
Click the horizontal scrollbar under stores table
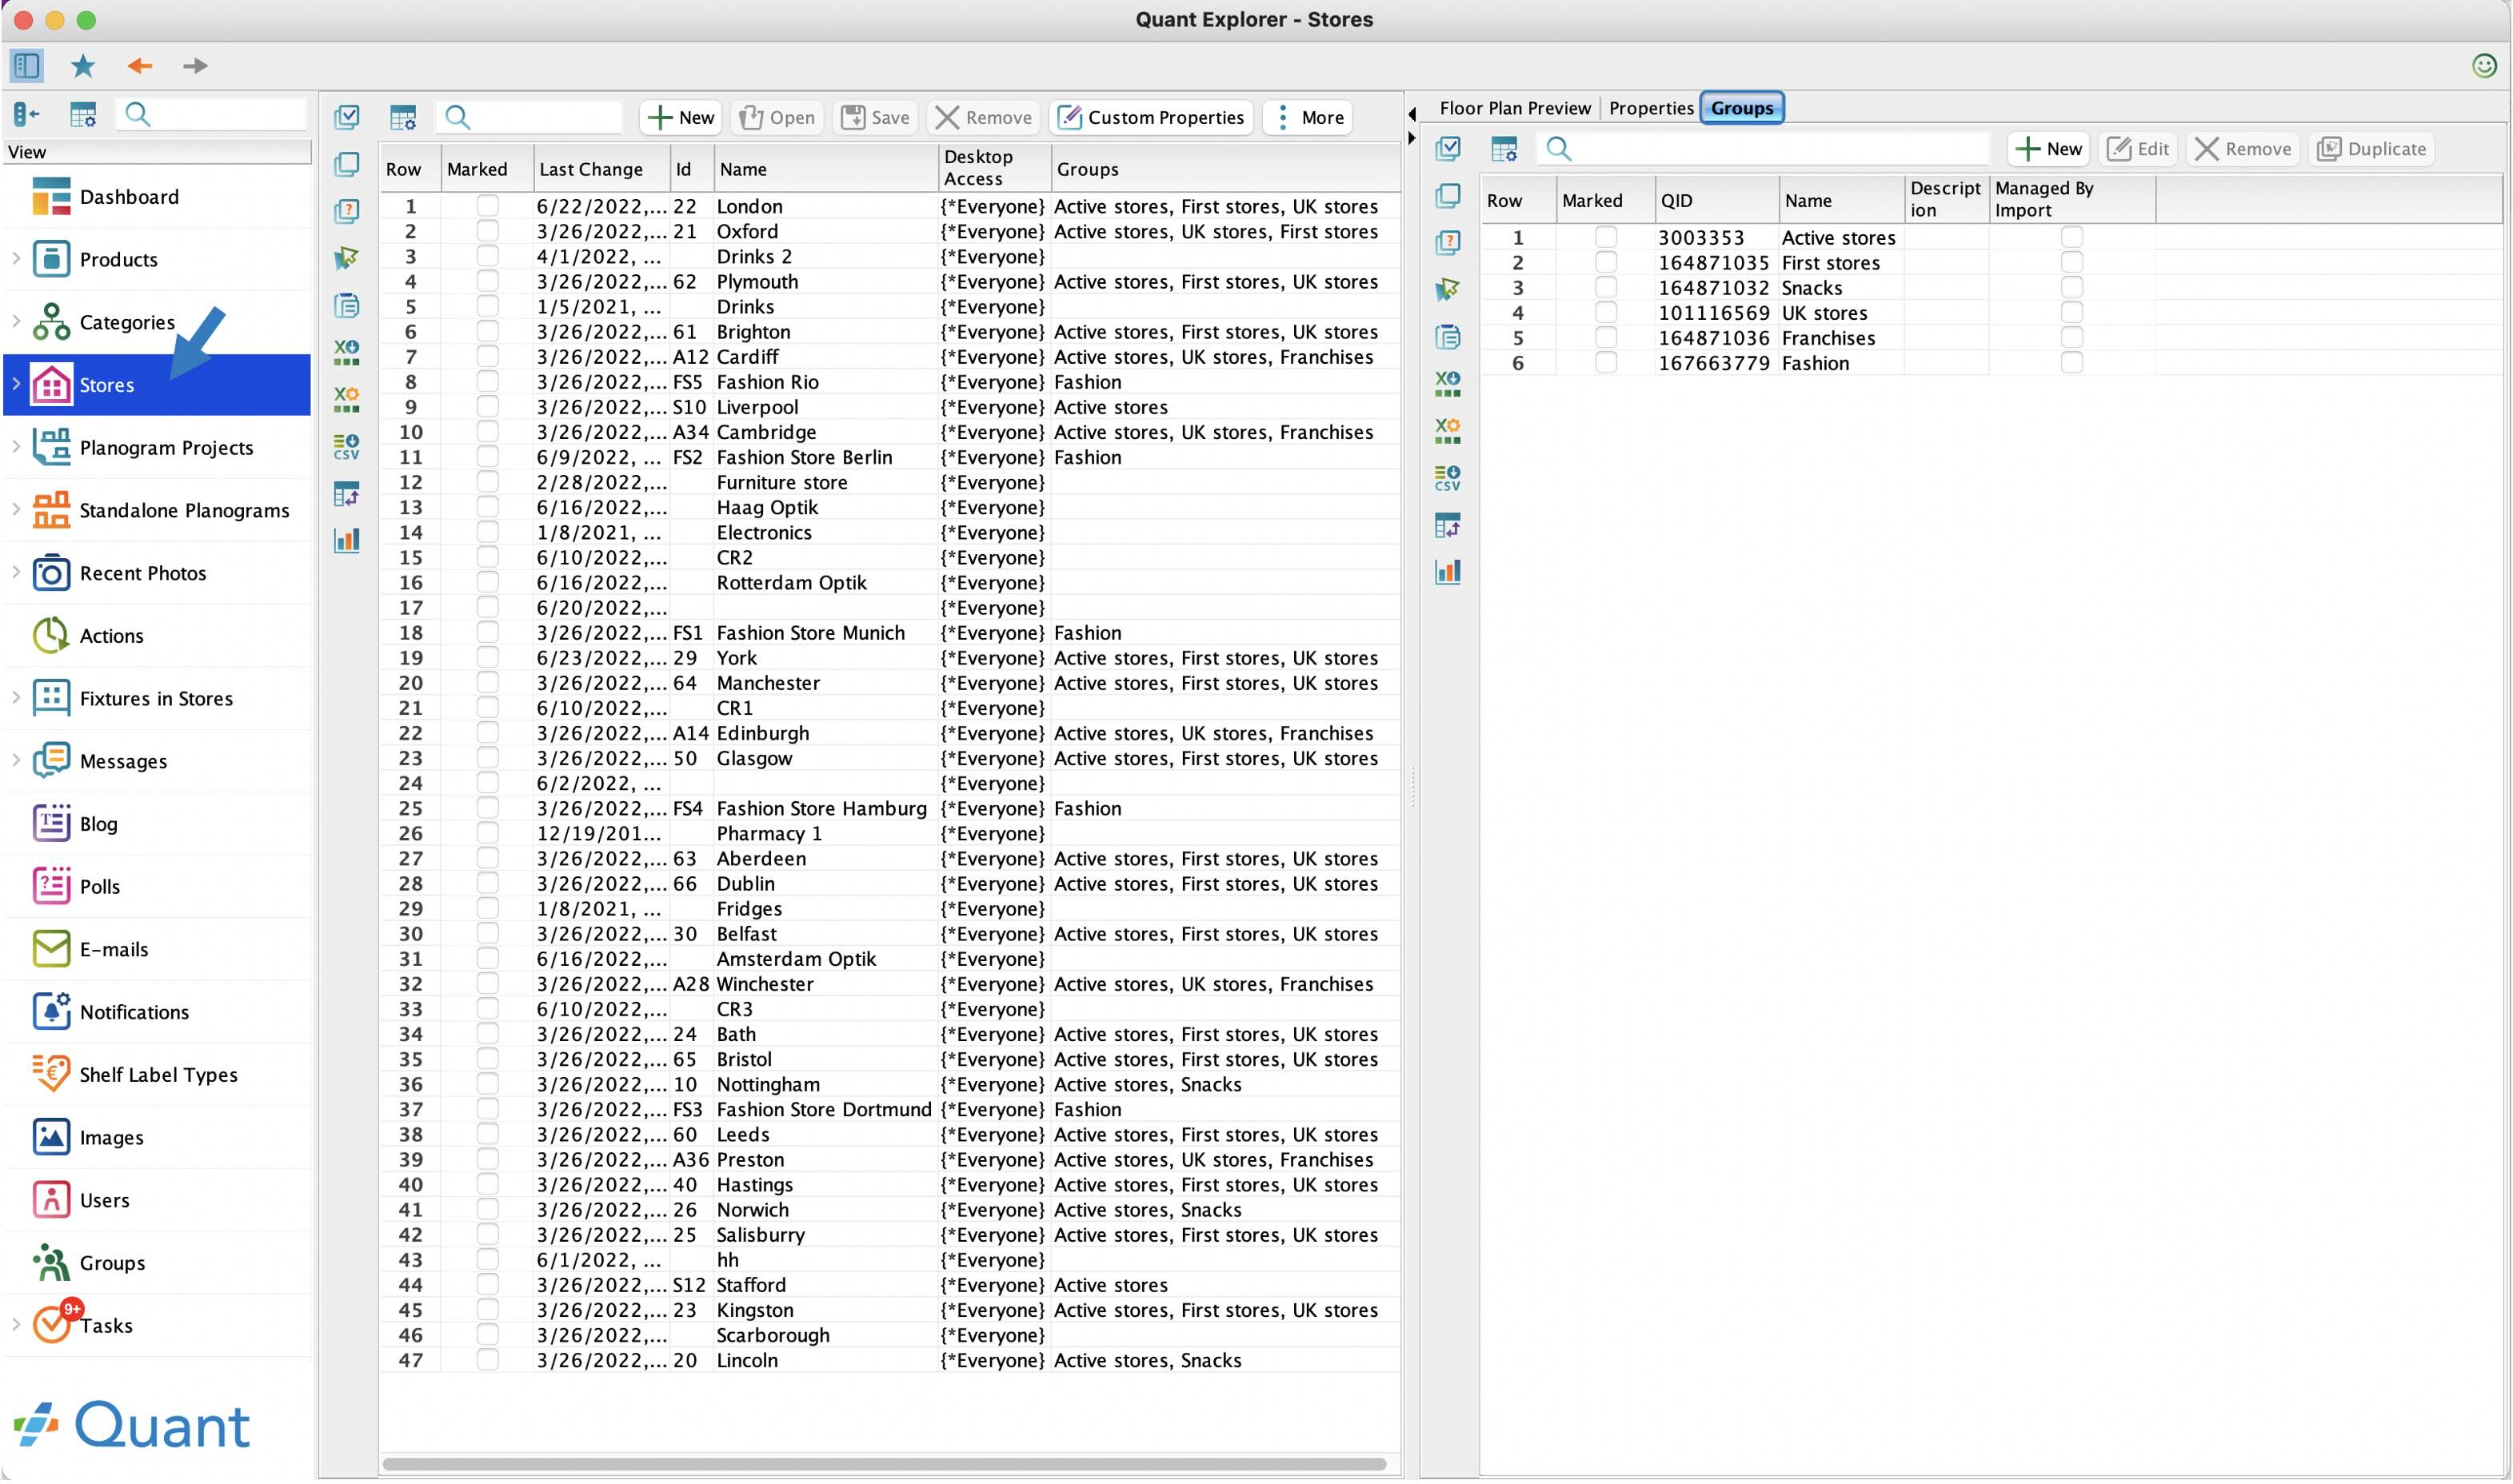click(885, 1466)
